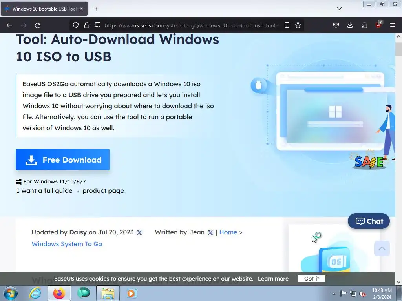Open Windows System To Go breadcrumb

[67, 244]
